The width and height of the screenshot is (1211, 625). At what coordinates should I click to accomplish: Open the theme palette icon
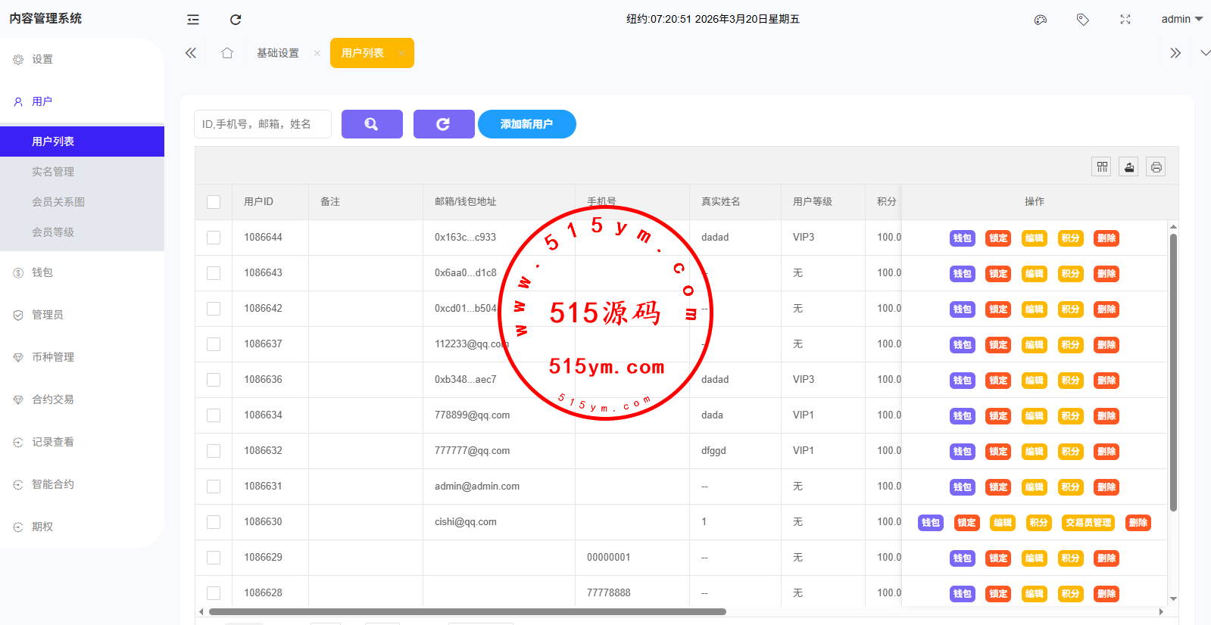[x=1041, y=20]
